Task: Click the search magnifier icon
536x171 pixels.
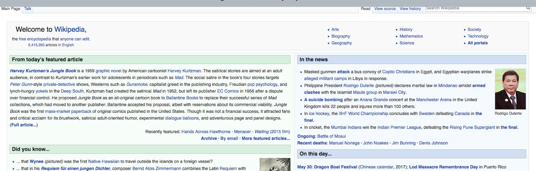Action: tap(528, 8)
